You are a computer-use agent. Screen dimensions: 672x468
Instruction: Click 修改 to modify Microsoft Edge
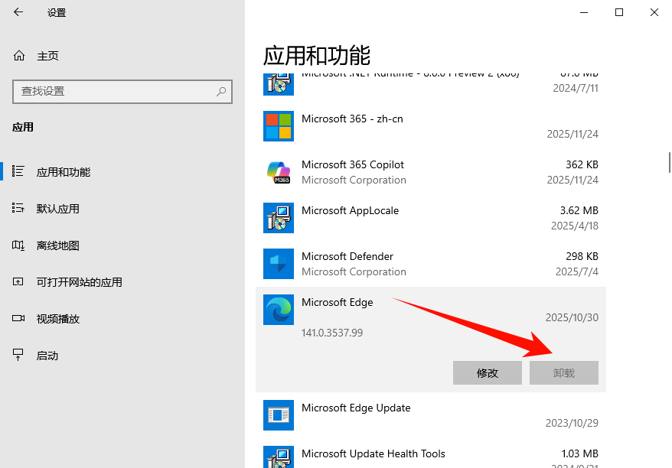[488, 372]
